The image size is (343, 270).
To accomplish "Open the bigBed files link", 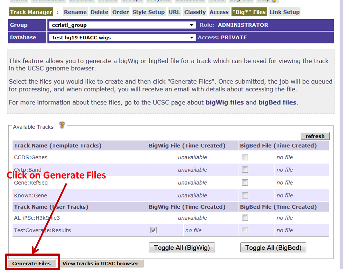I will pos(277,102).
